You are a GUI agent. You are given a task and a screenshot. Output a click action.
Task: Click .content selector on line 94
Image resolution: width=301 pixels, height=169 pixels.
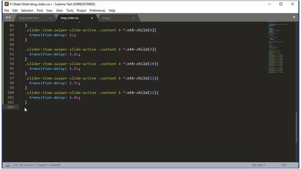tap(108, 64)
